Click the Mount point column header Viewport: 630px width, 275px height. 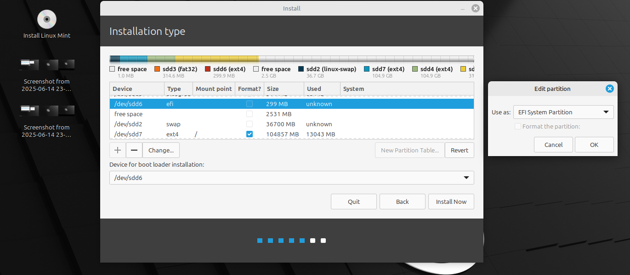(214, 89)
